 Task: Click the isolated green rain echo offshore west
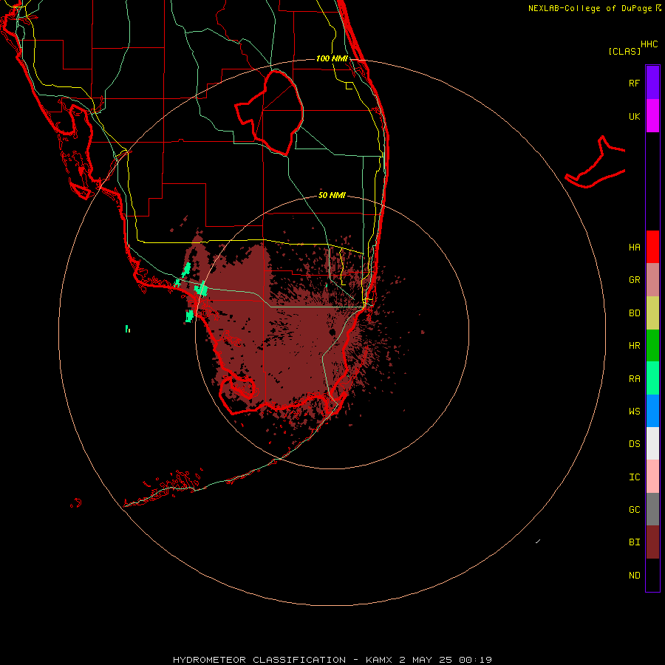(x=127, y=329)
